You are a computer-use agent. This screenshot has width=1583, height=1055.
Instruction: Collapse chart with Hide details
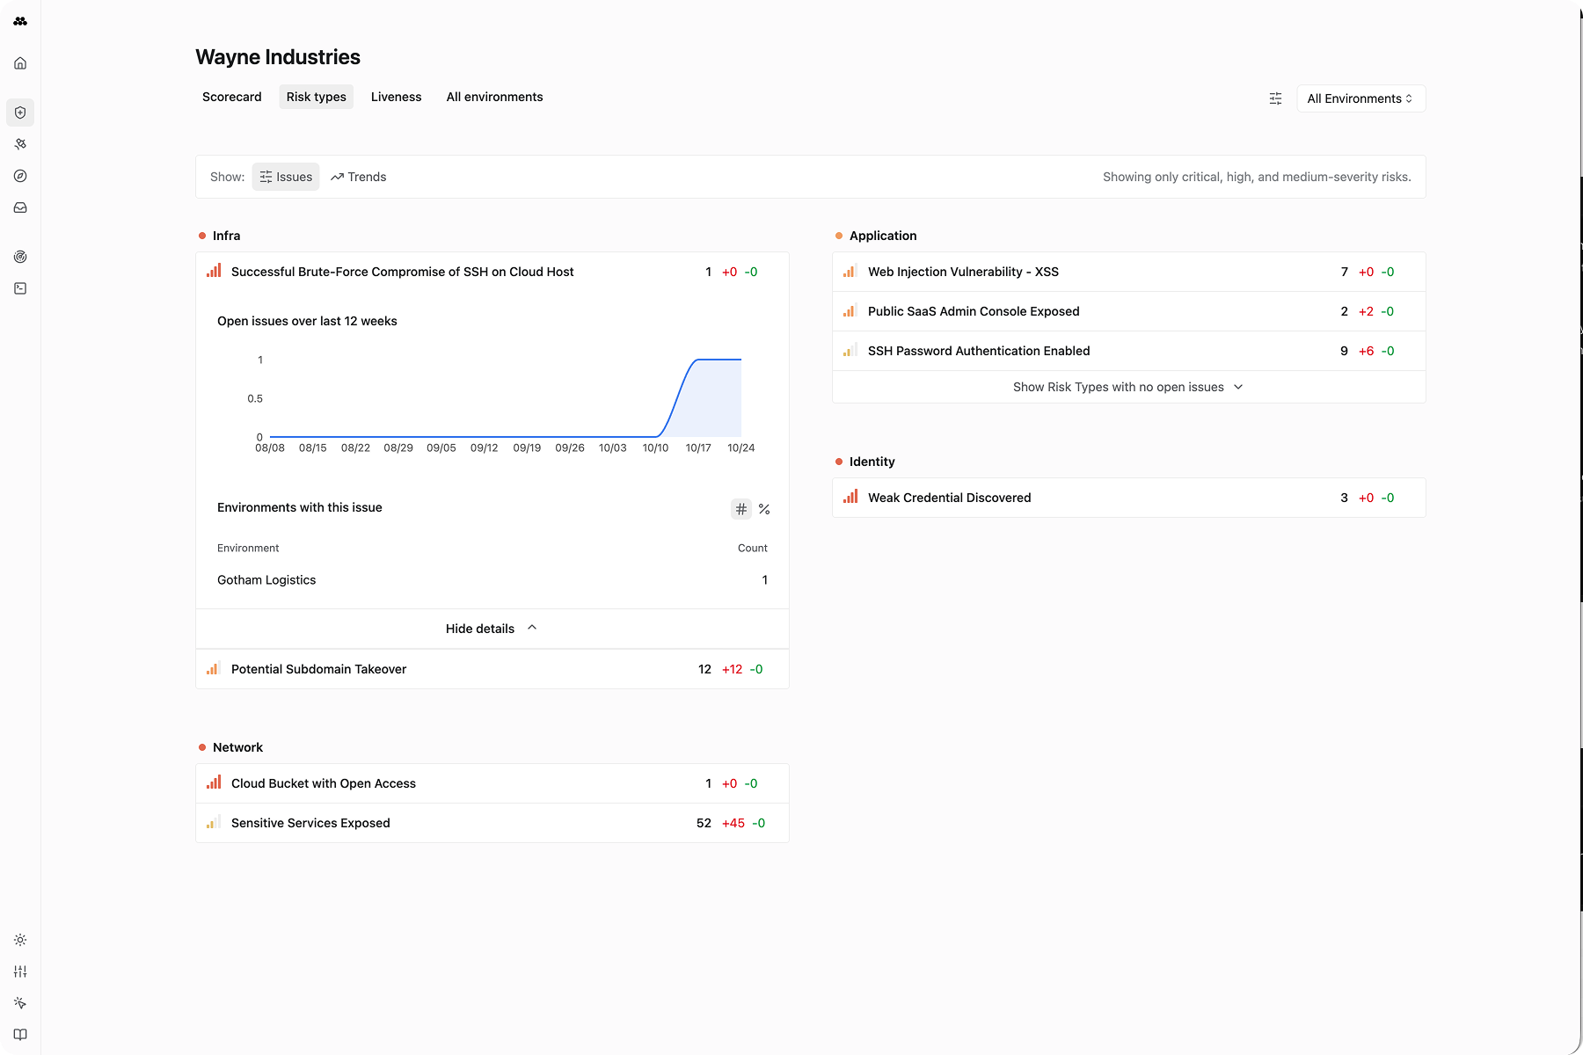(491, 629)
